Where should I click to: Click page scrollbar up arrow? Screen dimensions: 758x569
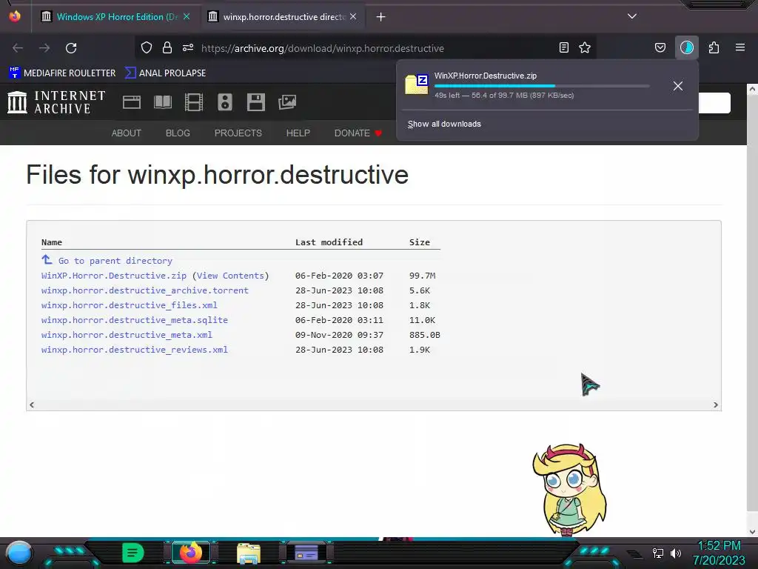[752, 89]
